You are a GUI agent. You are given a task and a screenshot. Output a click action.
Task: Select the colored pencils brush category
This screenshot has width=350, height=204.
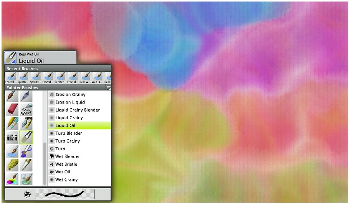click(12, 123)
